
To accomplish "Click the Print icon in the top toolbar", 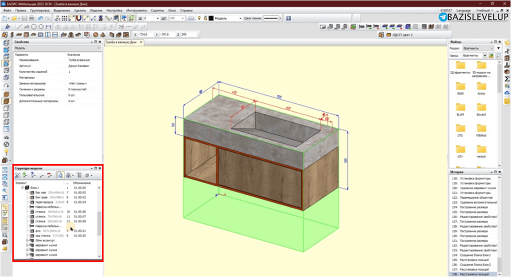I will (x=31, y=18).
